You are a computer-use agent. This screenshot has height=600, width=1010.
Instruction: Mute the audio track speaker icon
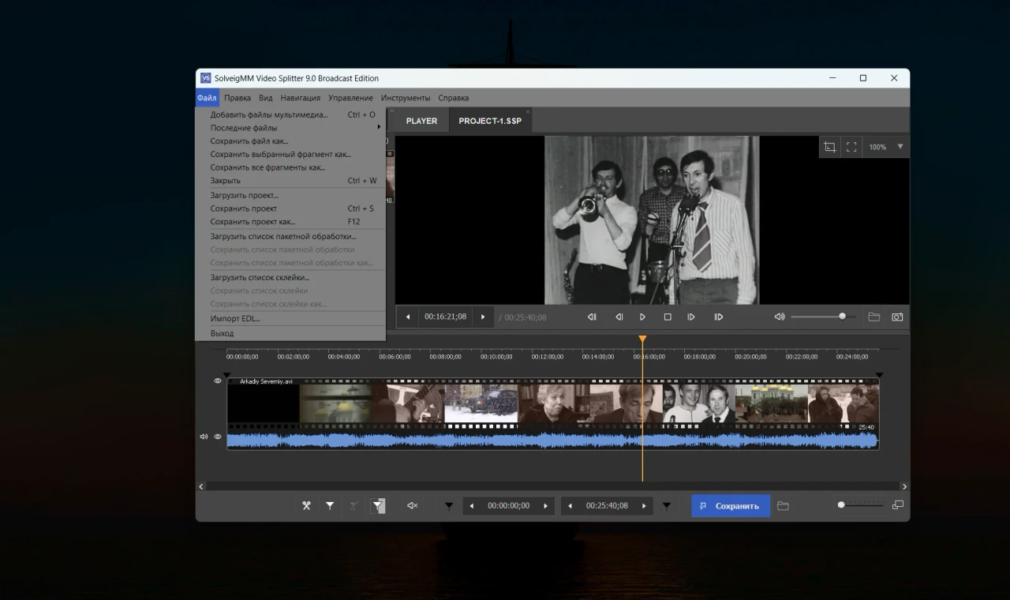click(x=204, y=437)
